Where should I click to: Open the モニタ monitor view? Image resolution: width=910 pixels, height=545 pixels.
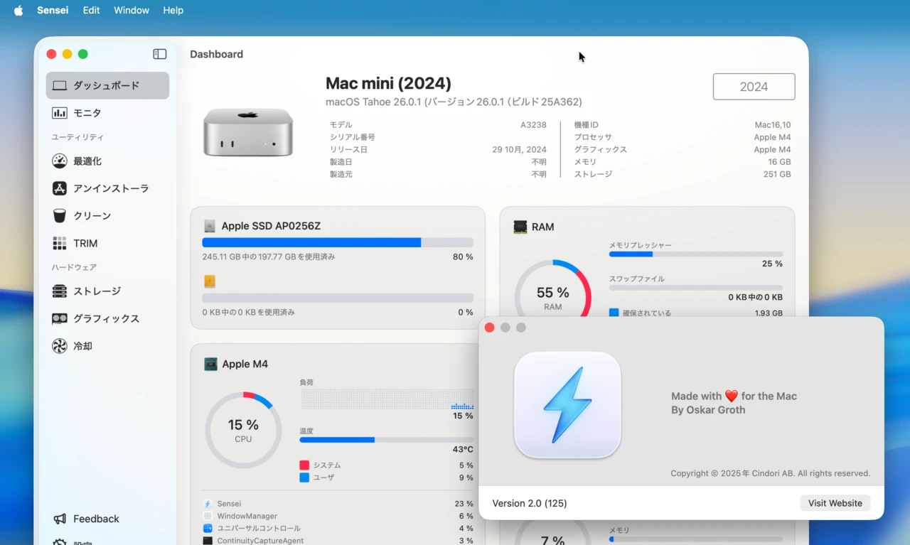tap(87, 113)
